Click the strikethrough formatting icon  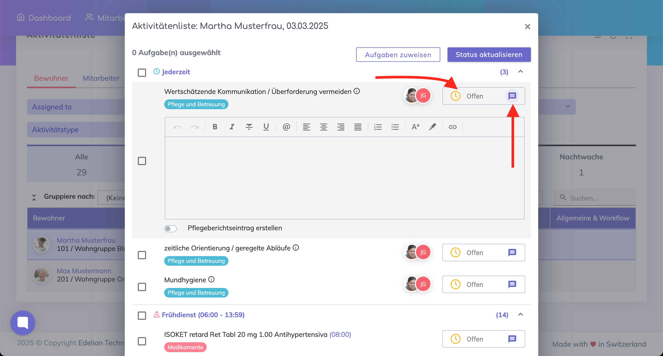click(249, 127)
